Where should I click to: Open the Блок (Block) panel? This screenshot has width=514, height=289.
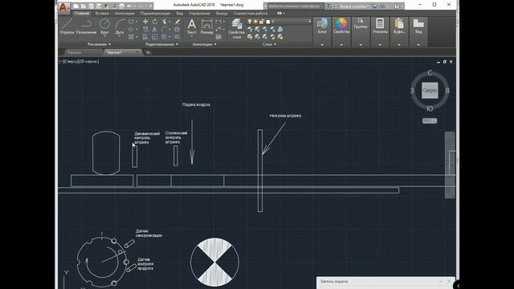tap(322, 26)
